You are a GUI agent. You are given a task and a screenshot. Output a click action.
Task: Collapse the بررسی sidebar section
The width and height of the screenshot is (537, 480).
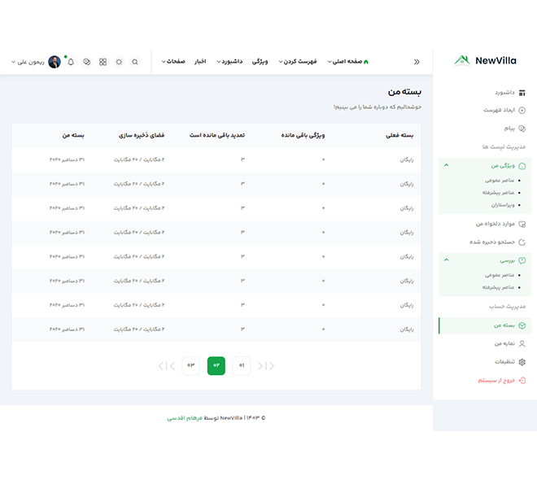tap(446, 260)
